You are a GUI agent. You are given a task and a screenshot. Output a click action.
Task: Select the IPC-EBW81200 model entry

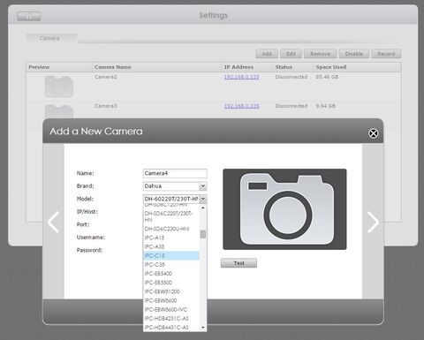point(171,291)
